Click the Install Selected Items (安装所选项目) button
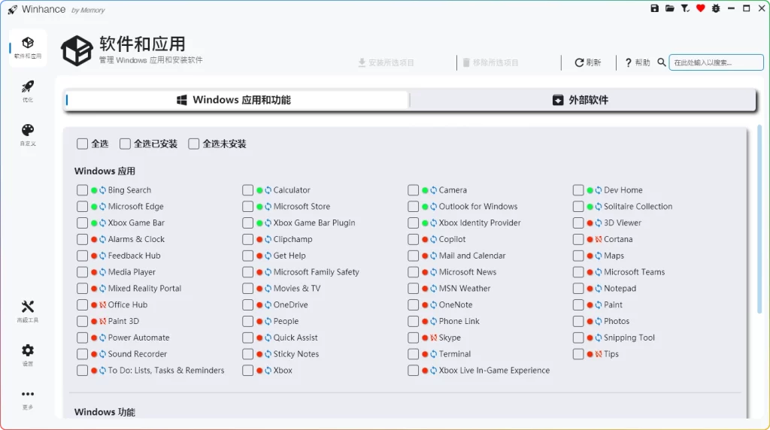 (386, 62)
